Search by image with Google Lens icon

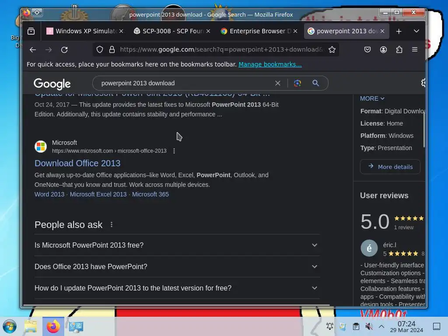point(297,83)
